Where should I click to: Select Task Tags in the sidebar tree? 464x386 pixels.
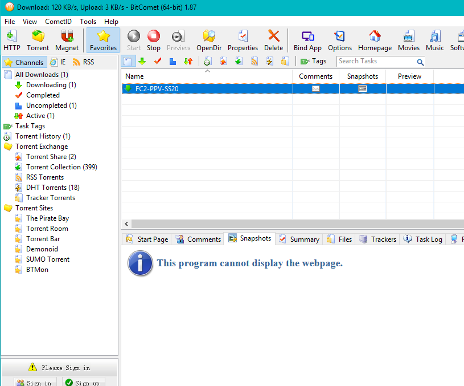[x=30, y=126]
